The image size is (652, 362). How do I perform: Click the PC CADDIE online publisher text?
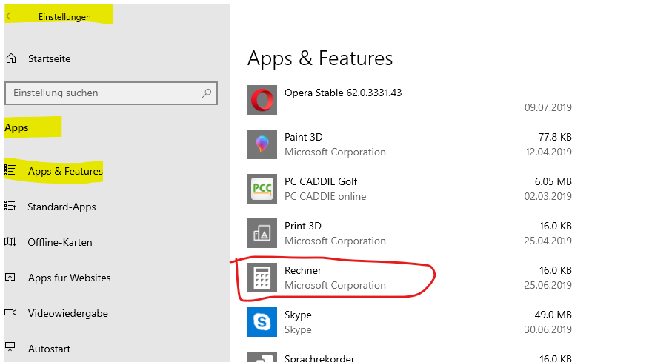click(x=325, y=197)
